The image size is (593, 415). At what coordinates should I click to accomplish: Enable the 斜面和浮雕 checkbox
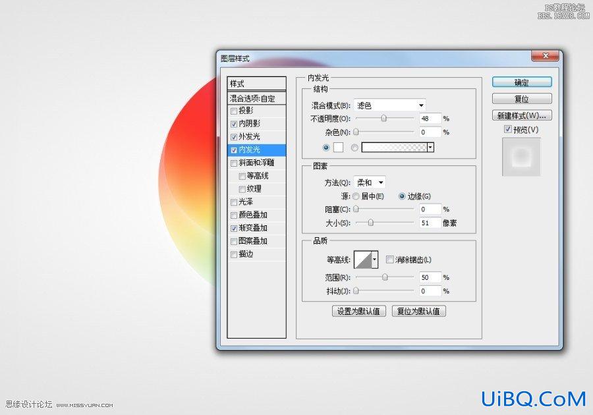tap(234, 163)
